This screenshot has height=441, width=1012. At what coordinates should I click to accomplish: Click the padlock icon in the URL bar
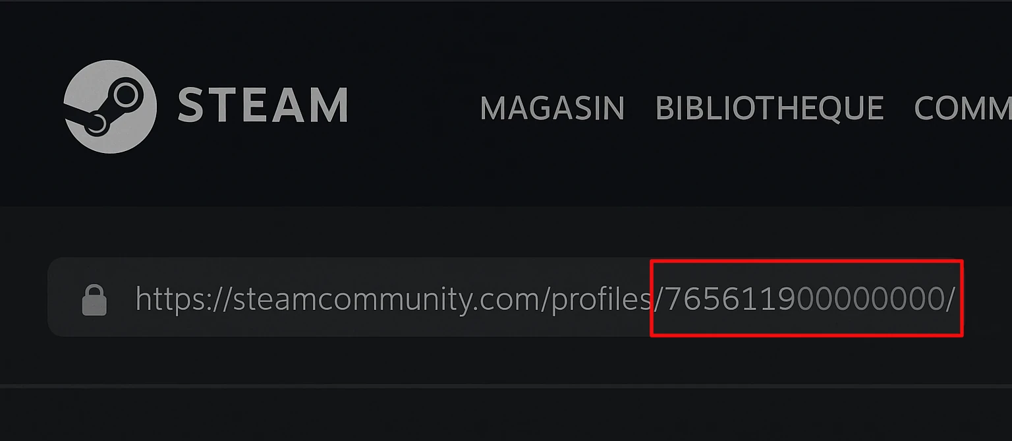[94, 300]
